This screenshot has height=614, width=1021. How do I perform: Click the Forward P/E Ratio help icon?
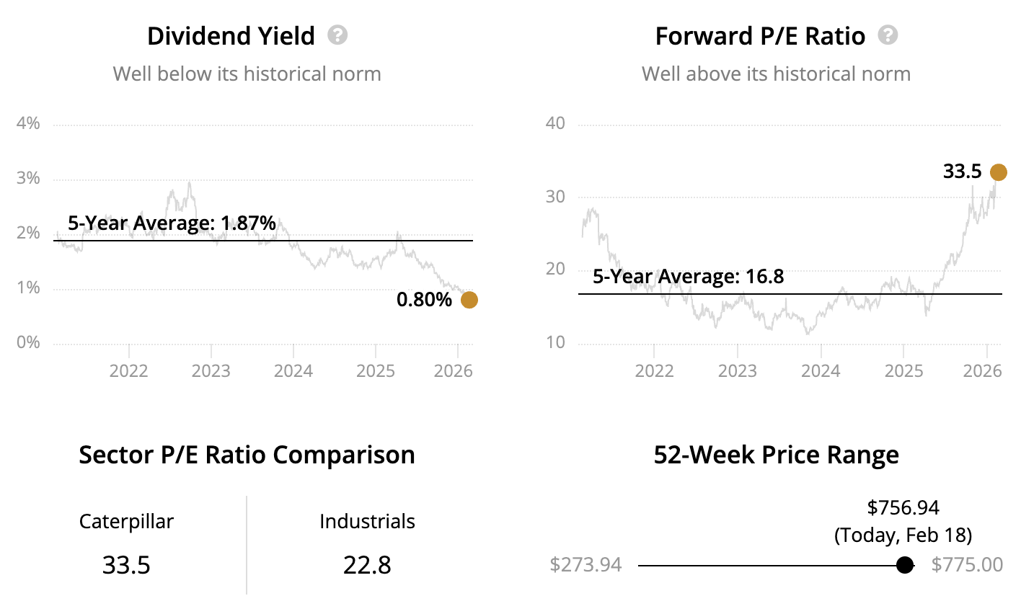tap(888, 35)
